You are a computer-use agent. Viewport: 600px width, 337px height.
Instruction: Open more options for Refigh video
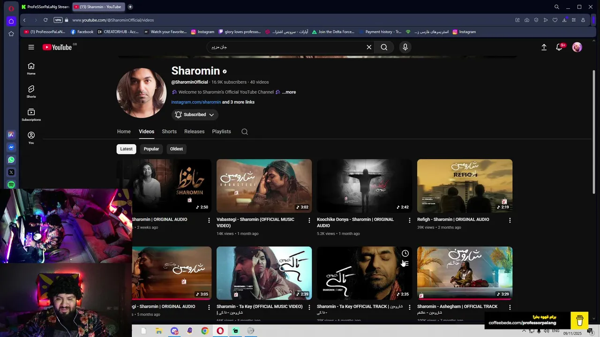[x=510, y=220]
